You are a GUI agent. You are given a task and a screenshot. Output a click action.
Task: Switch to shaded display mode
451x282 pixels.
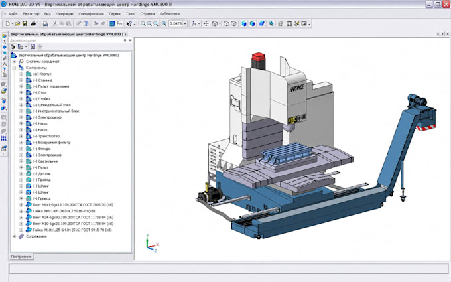pos(244,24)
